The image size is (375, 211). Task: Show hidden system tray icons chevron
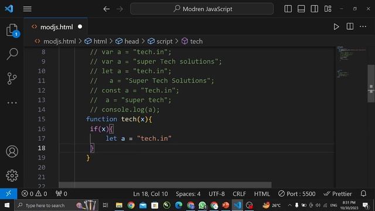[289, 205]
